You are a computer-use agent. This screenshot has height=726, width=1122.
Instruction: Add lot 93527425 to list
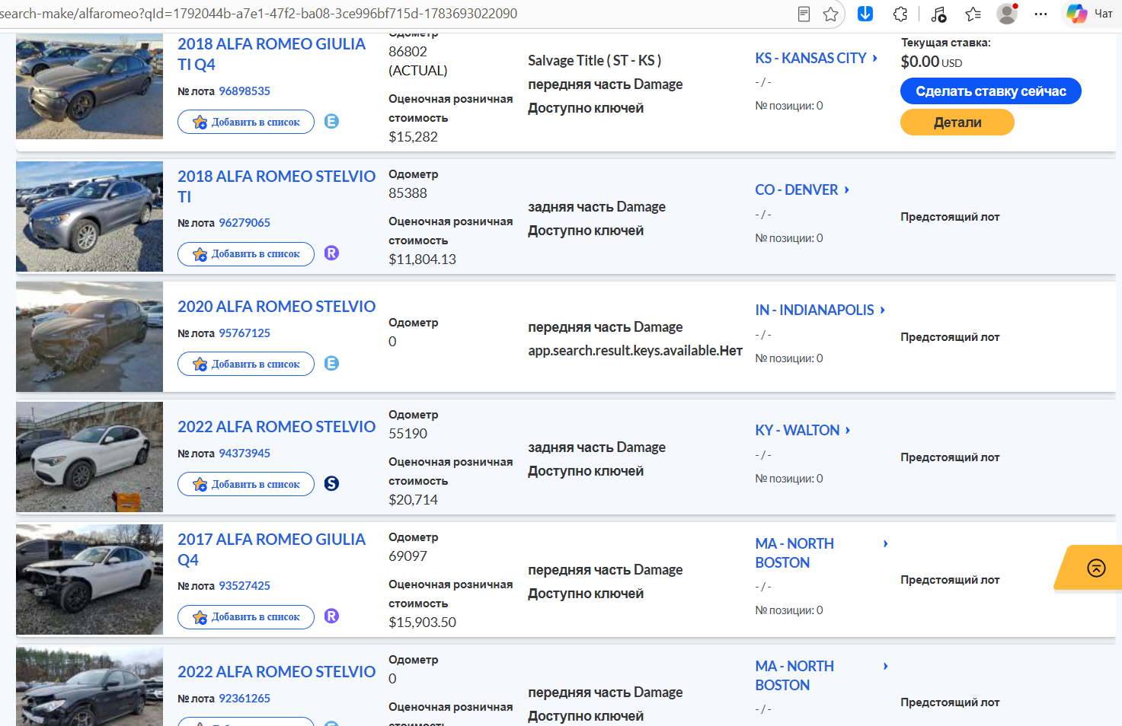click(246, 616)
